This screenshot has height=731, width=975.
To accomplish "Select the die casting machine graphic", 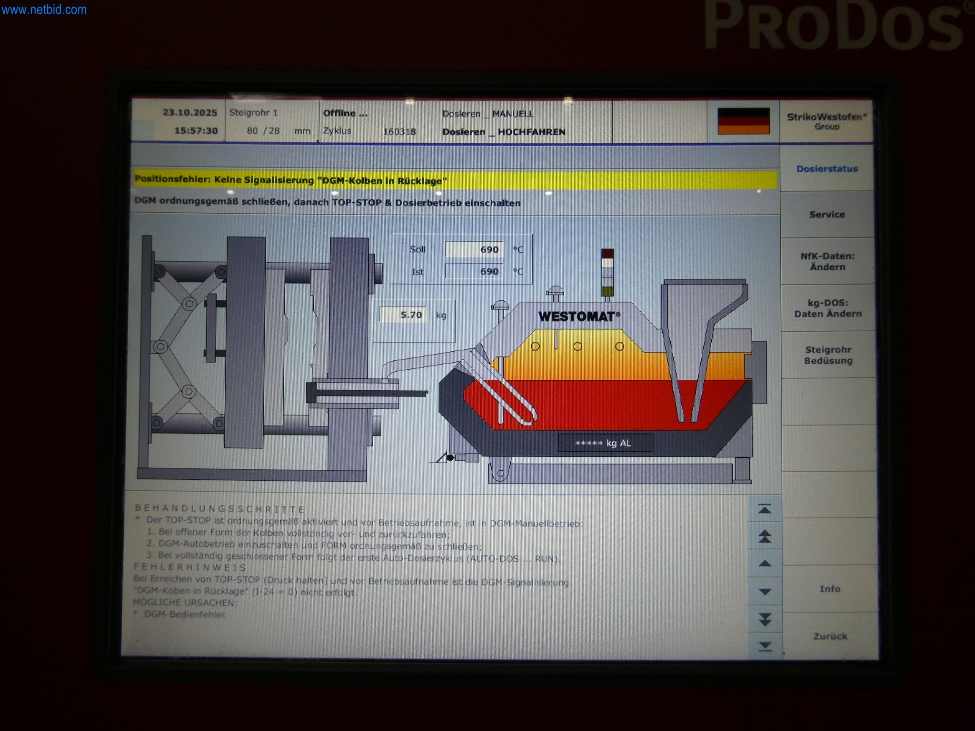I will point(259,358).
